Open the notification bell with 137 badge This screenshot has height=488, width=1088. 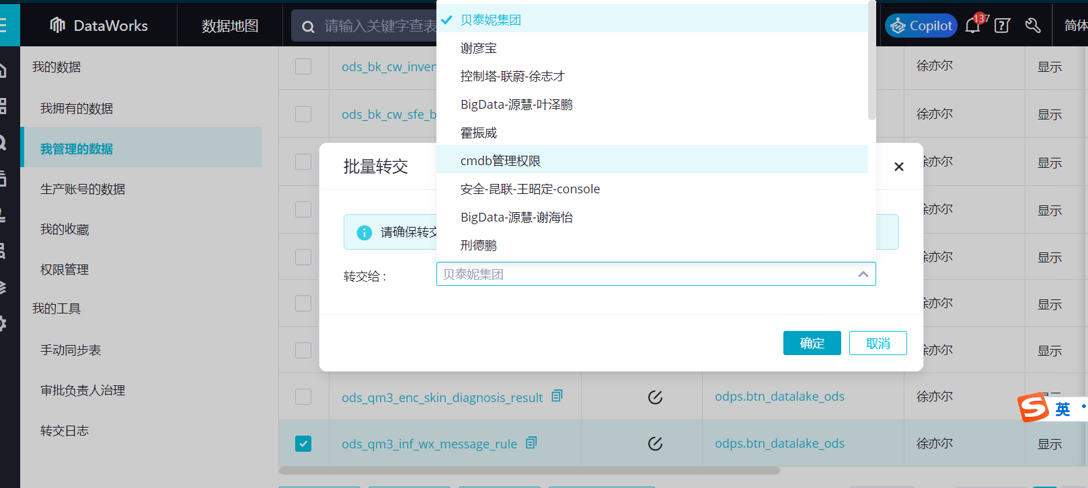[973, 26]
